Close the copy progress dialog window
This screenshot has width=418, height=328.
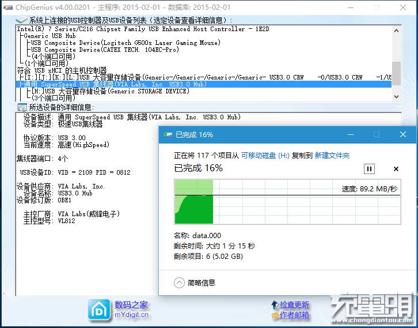coord(403,134)
